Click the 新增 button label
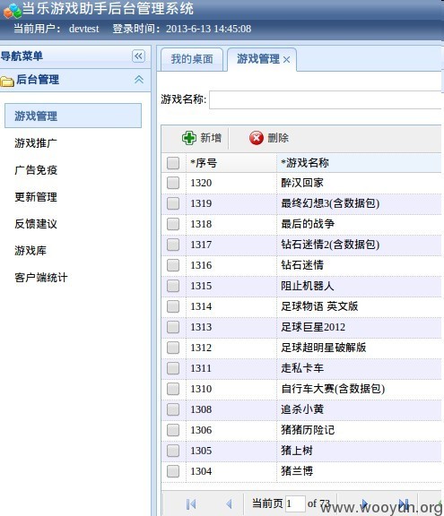This screenshot has width=444, height=516. click(211, 138)
